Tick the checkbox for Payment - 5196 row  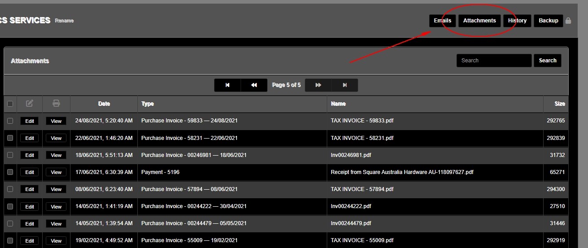click(10, 172)
